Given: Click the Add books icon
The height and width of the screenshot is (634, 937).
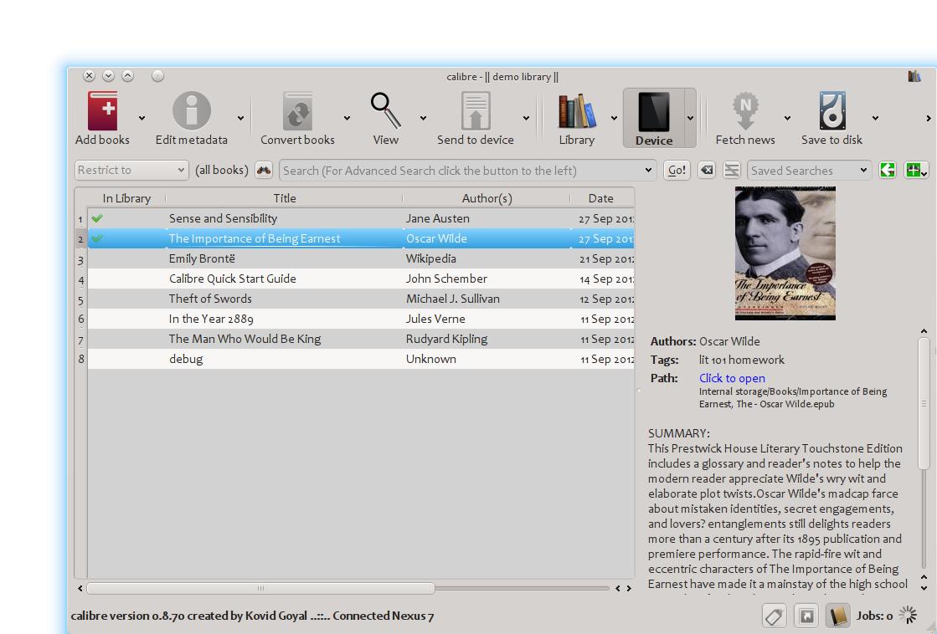Looking at the screenshot, I should point(102,111).
